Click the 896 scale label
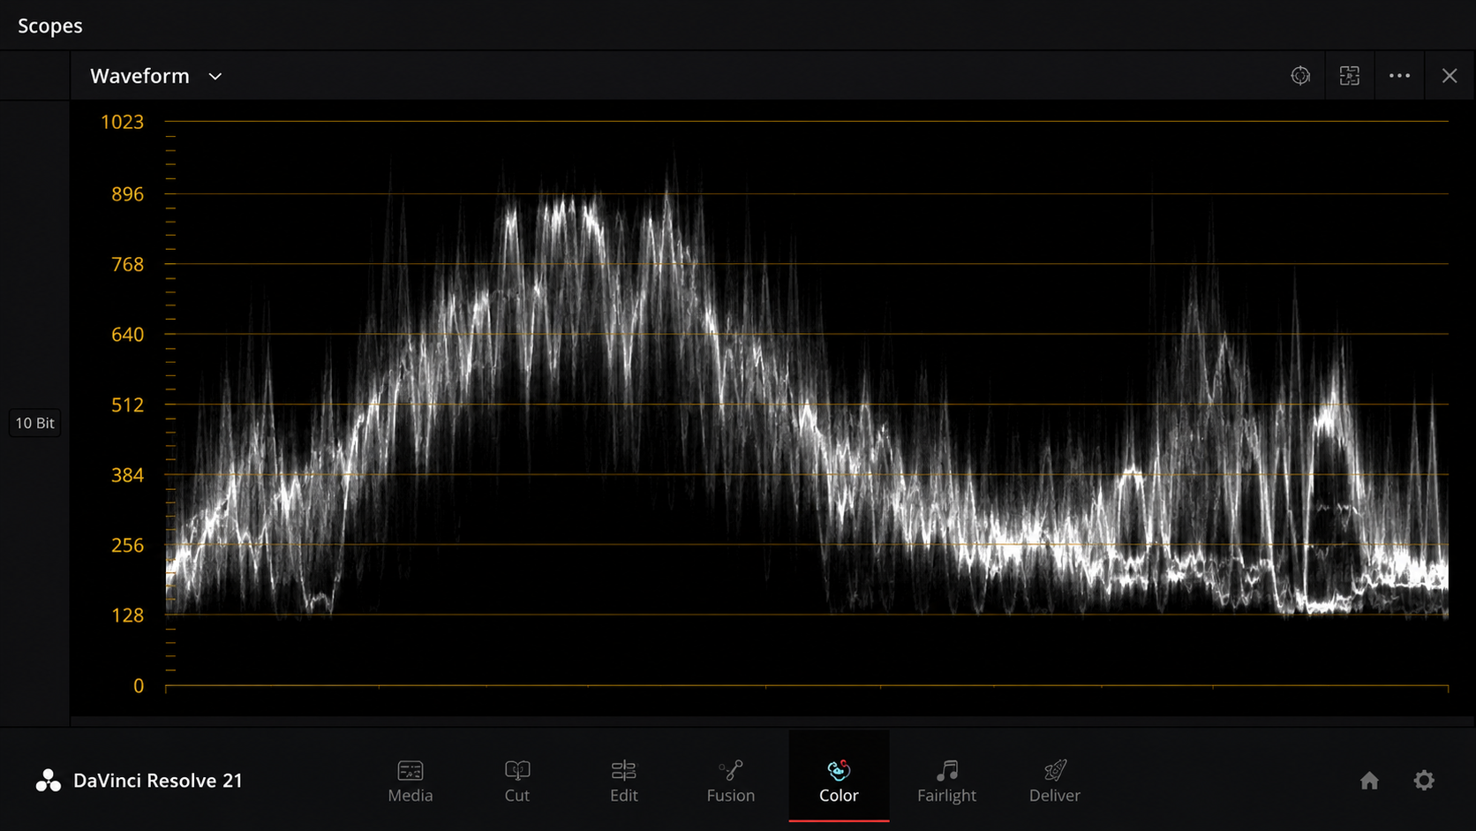 pos(127,194)
